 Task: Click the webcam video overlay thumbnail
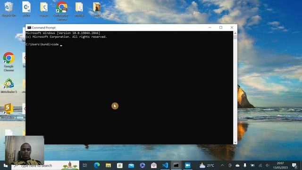coord(25,150)
